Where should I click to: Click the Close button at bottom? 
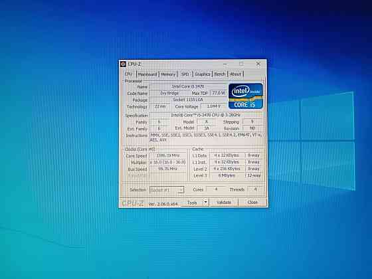(x=252, y=203)
